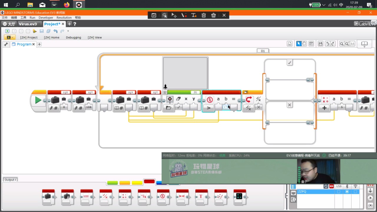Open the write-numeric mode on zgX variable block
The width and height of the screenshot is (377, 212).
coord(54,108)
